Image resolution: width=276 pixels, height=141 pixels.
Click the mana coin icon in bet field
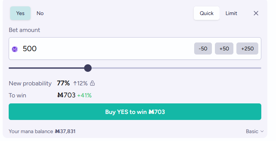tap(15, 49)
